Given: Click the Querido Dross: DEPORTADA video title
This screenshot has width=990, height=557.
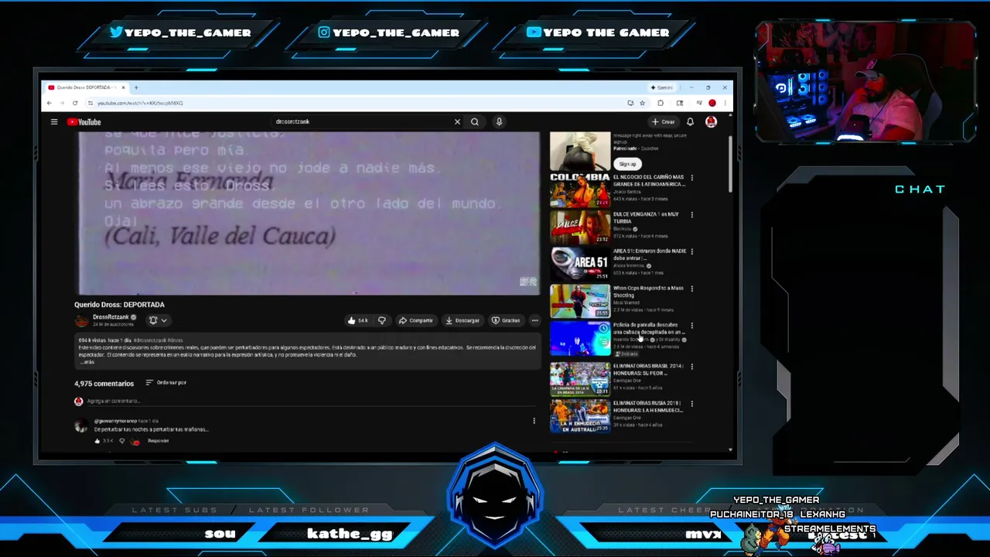Looking at the screenshot, I should point(119,305).
